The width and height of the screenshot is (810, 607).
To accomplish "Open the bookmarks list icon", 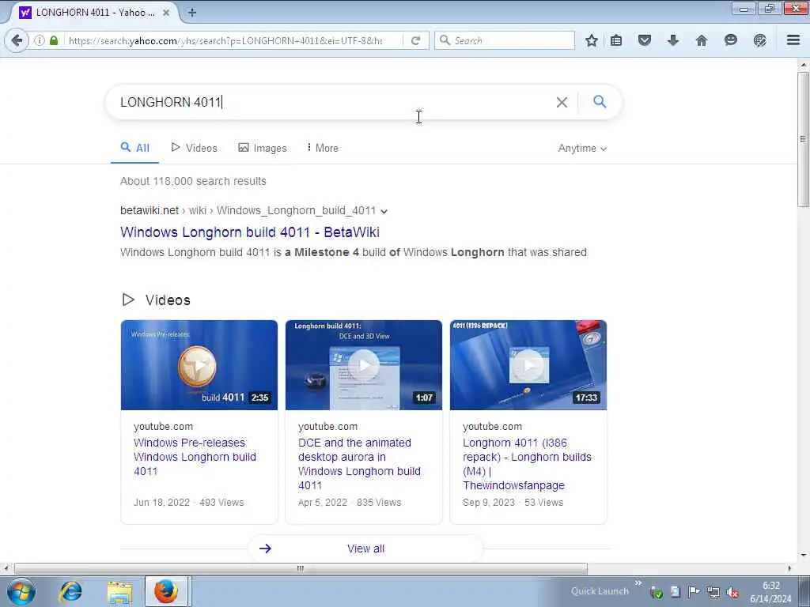I will [x=615, y=40].
